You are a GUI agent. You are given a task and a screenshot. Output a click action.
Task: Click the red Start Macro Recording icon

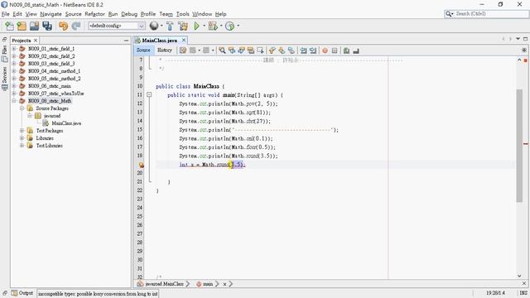click(x=325, y=50)
